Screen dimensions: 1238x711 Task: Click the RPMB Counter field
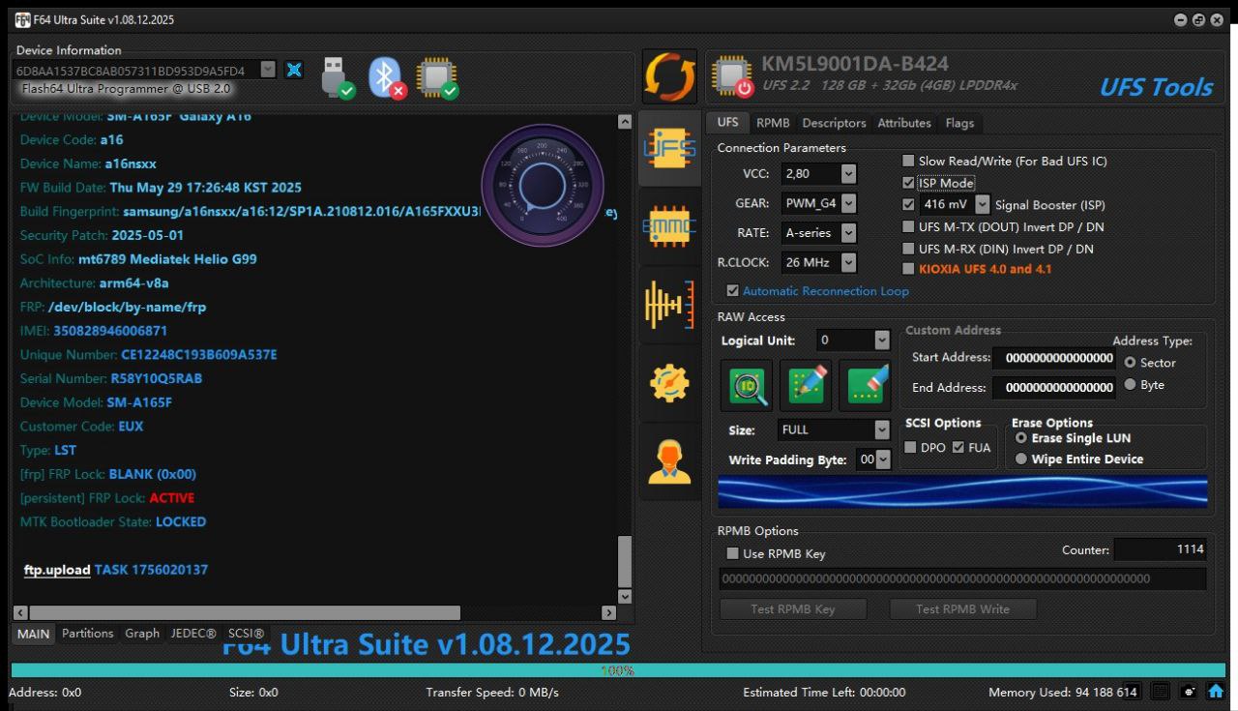point(1161,549)
